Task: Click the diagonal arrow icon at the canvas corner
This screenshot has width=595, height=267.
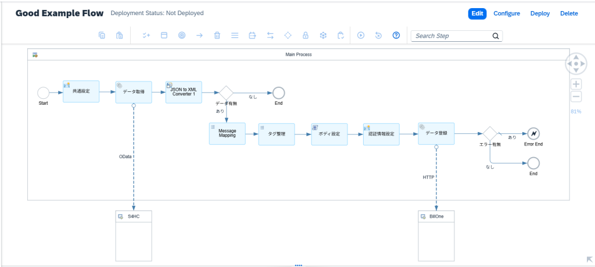Action: click(x=590, y=259)
